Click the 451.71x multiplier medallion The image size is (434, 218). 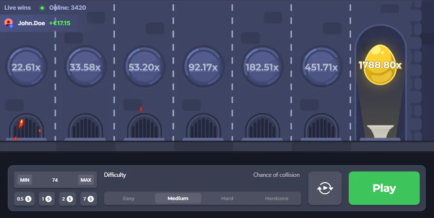coord(321,67)
